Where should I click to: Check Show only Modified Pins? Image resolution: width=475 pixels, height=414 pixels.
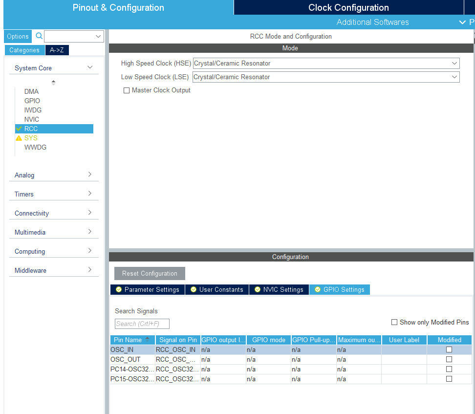coord(395,322)
